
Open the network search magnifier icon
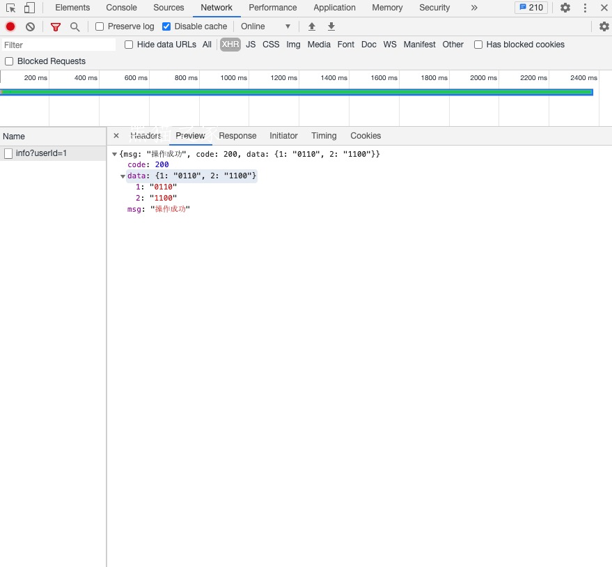click(74, 26)
